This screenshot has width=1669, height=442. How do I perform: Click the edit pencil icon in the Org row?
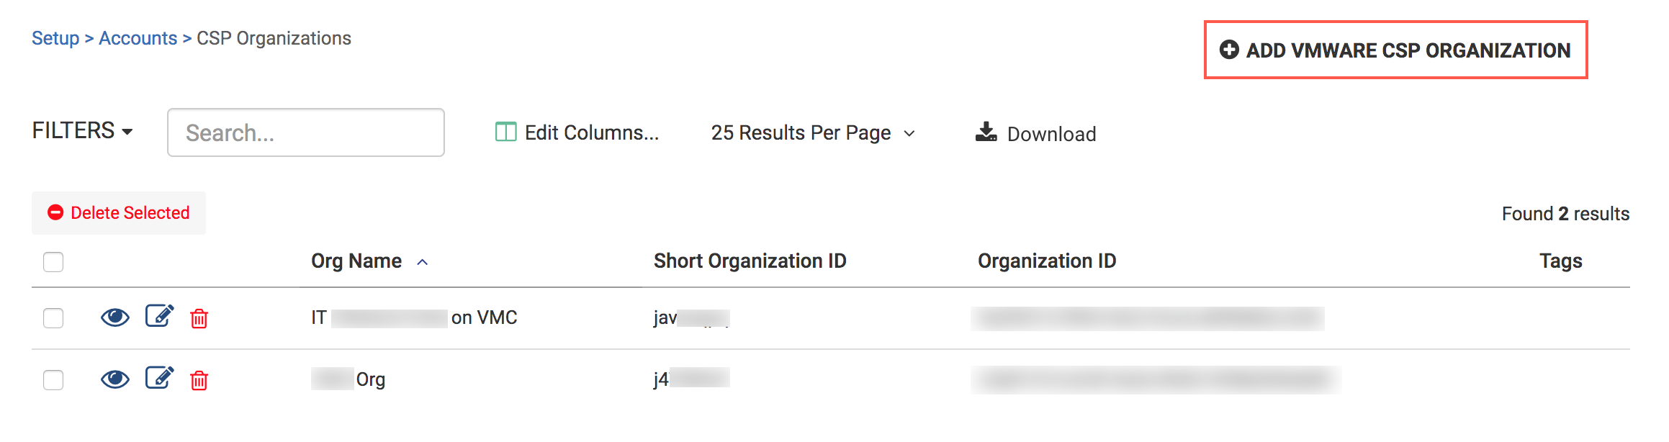[159, 378]
